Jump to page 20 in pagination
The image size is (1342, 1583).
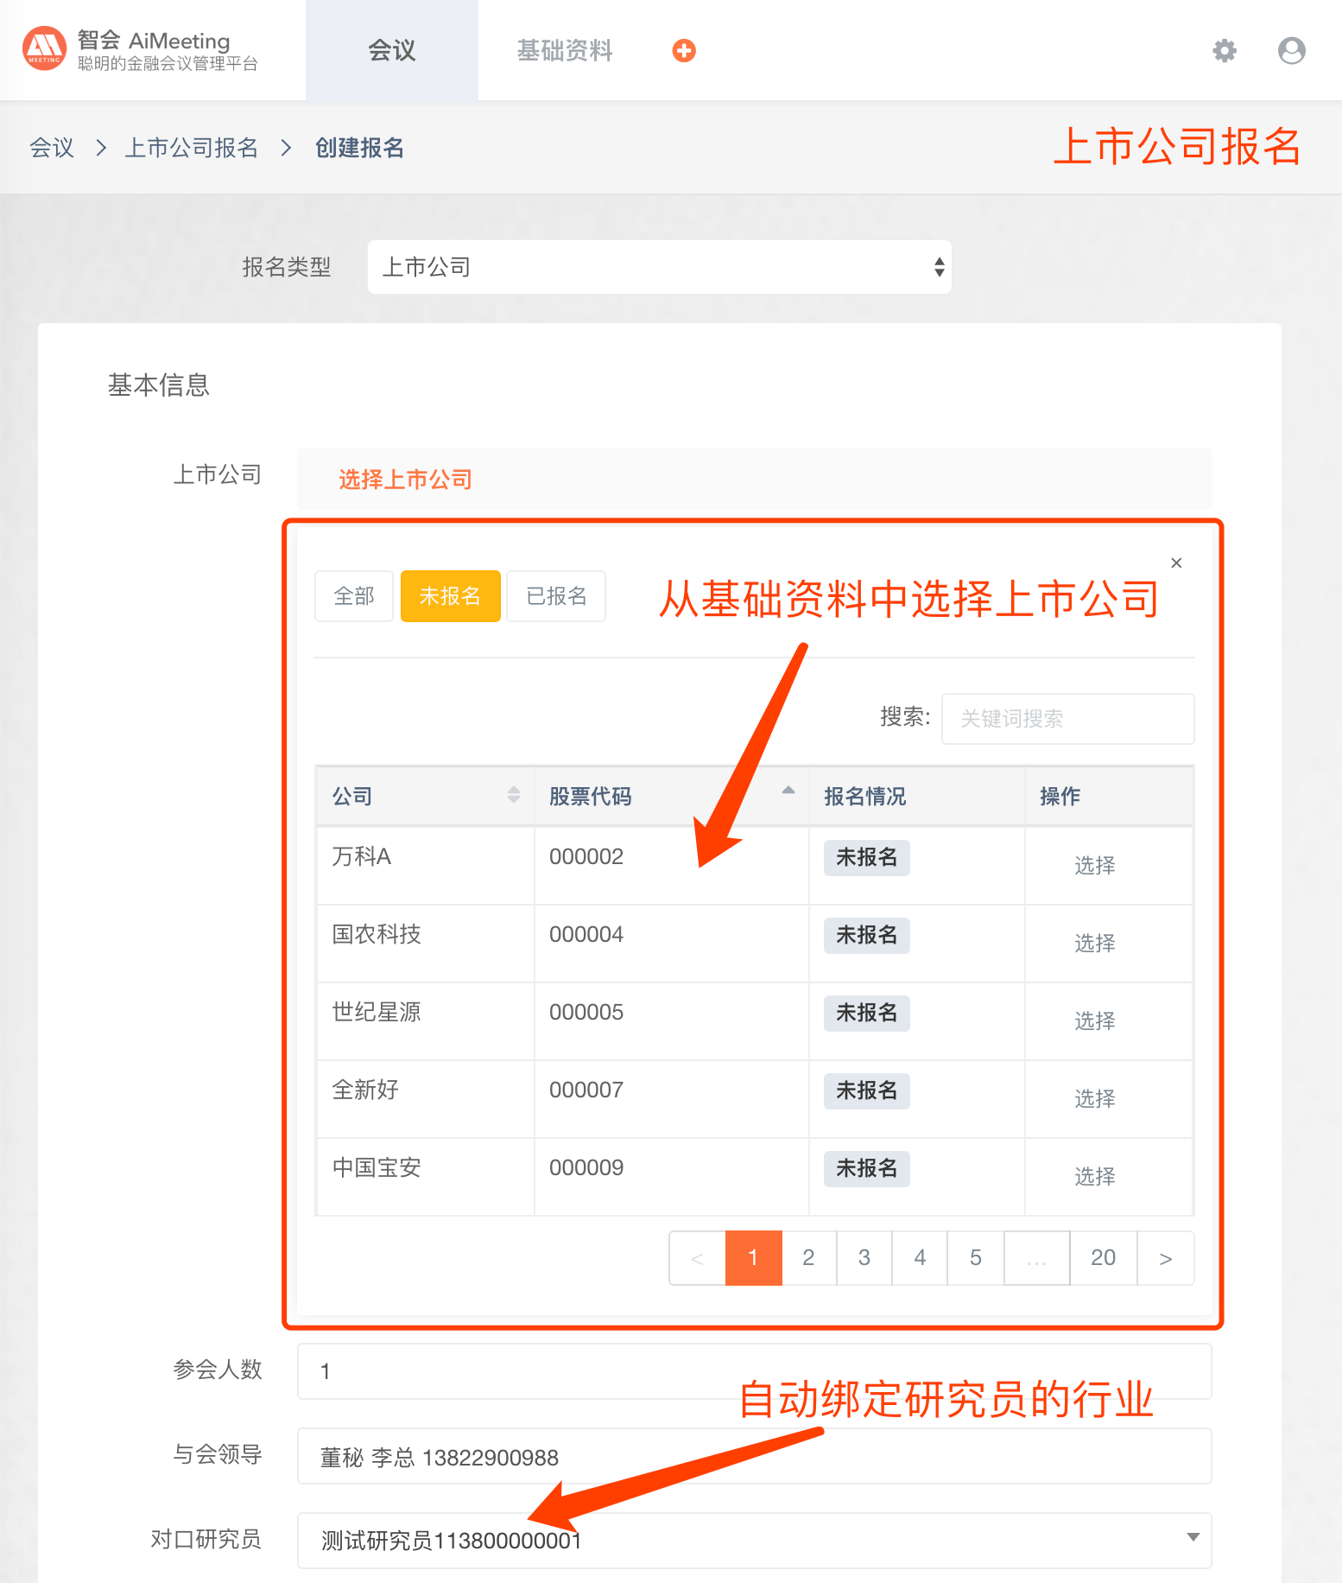click(1103, 1258)
